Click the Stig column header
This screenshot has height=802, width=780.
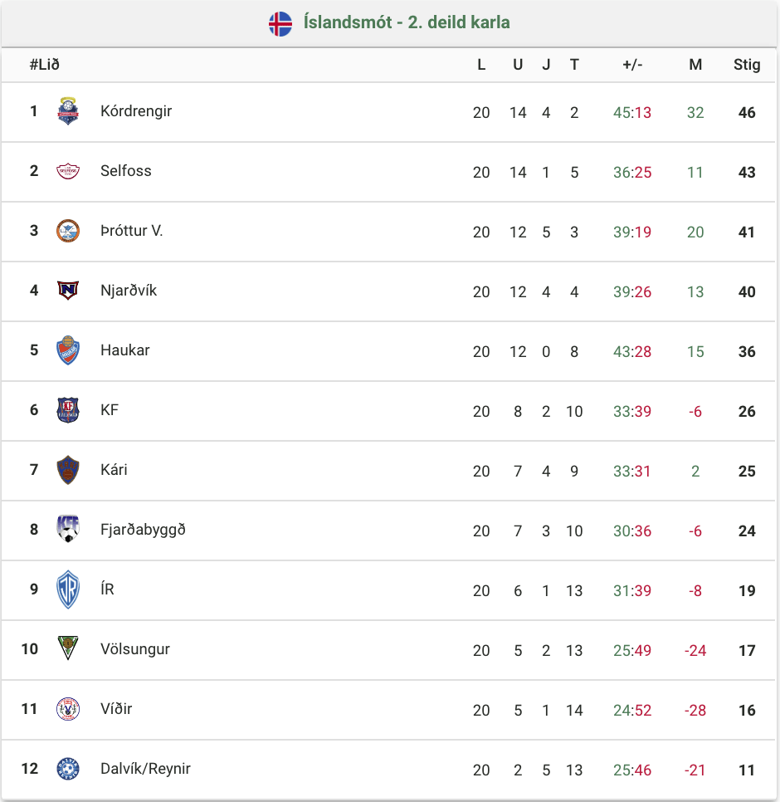[x=747, y=65]
